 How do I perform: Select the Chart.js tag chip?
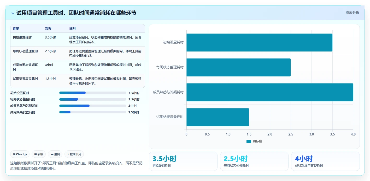click(20, 154)
